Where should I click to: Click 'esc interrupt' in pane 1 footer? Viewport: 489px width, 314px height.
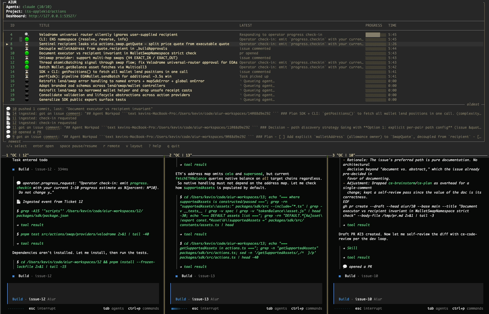[42, 308]
